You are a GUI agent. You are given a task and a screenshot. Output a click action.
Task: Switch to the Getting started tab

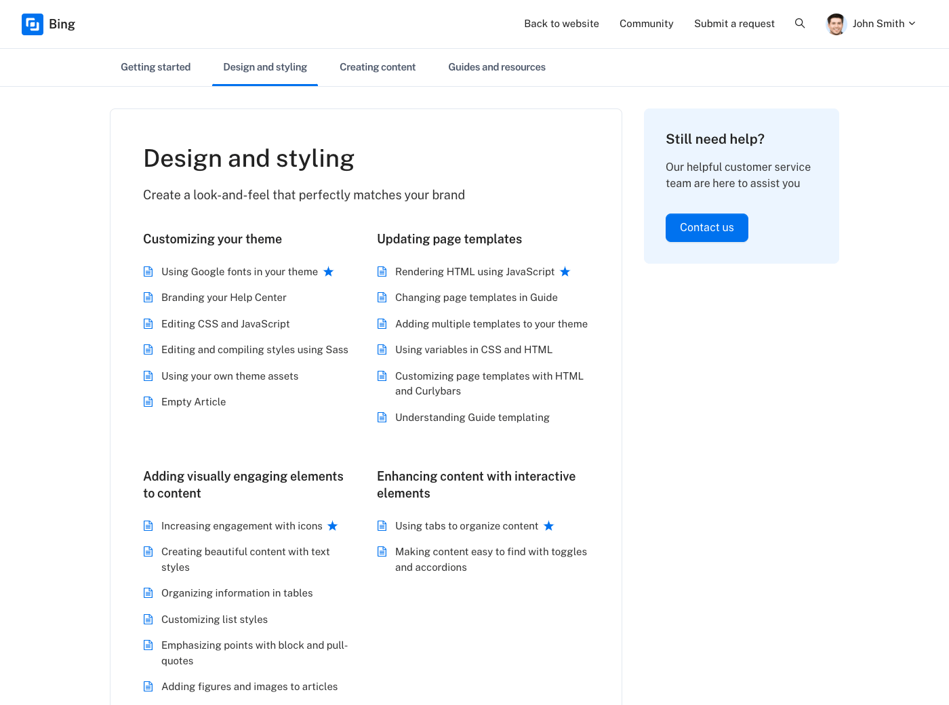[x=155, y=67]
